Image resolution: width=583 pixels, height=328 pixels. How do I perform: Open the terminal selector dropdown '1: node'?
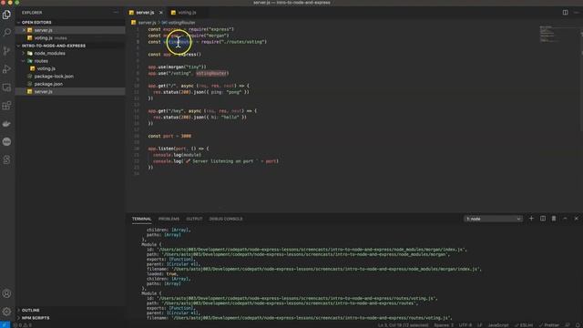(493, 219)
